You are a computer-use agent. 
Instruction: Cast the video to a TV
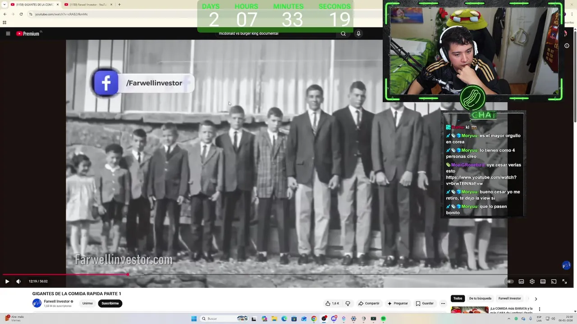(x=554, y=281)
